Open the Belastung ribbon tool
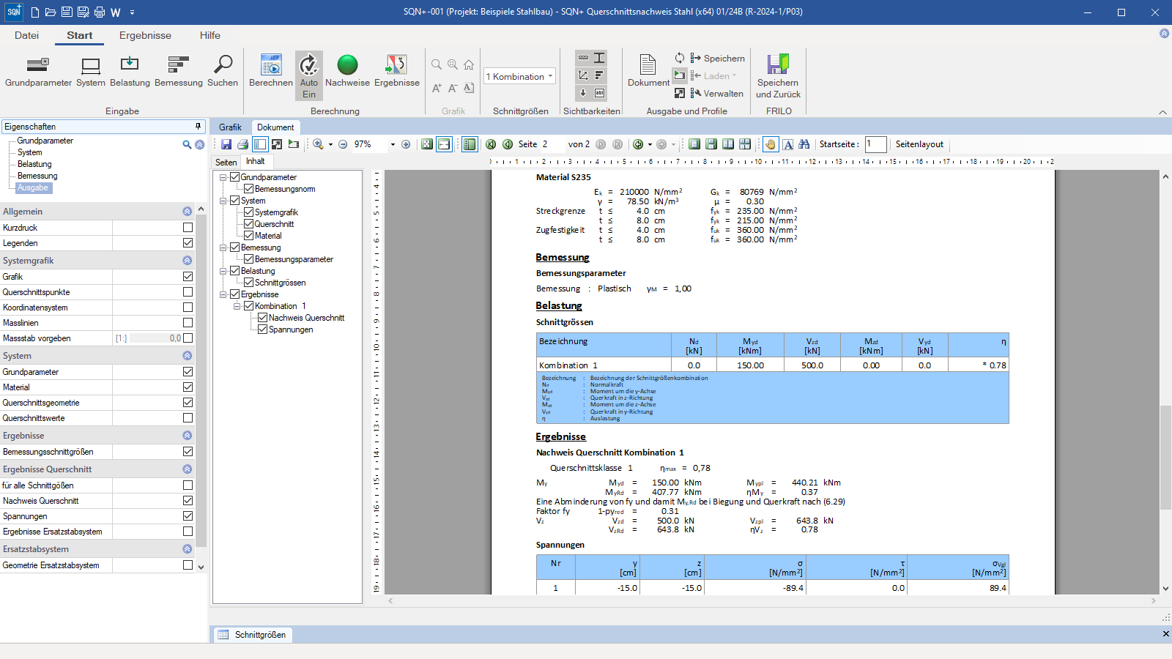The image size is (1172, 659). coord(130,71)
